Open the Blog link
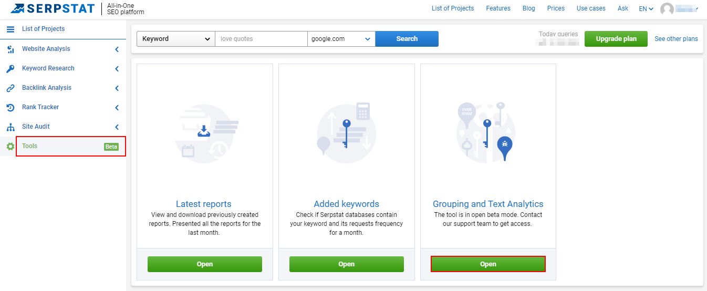Viewport: 707px width, 291px height. point(529,8)
